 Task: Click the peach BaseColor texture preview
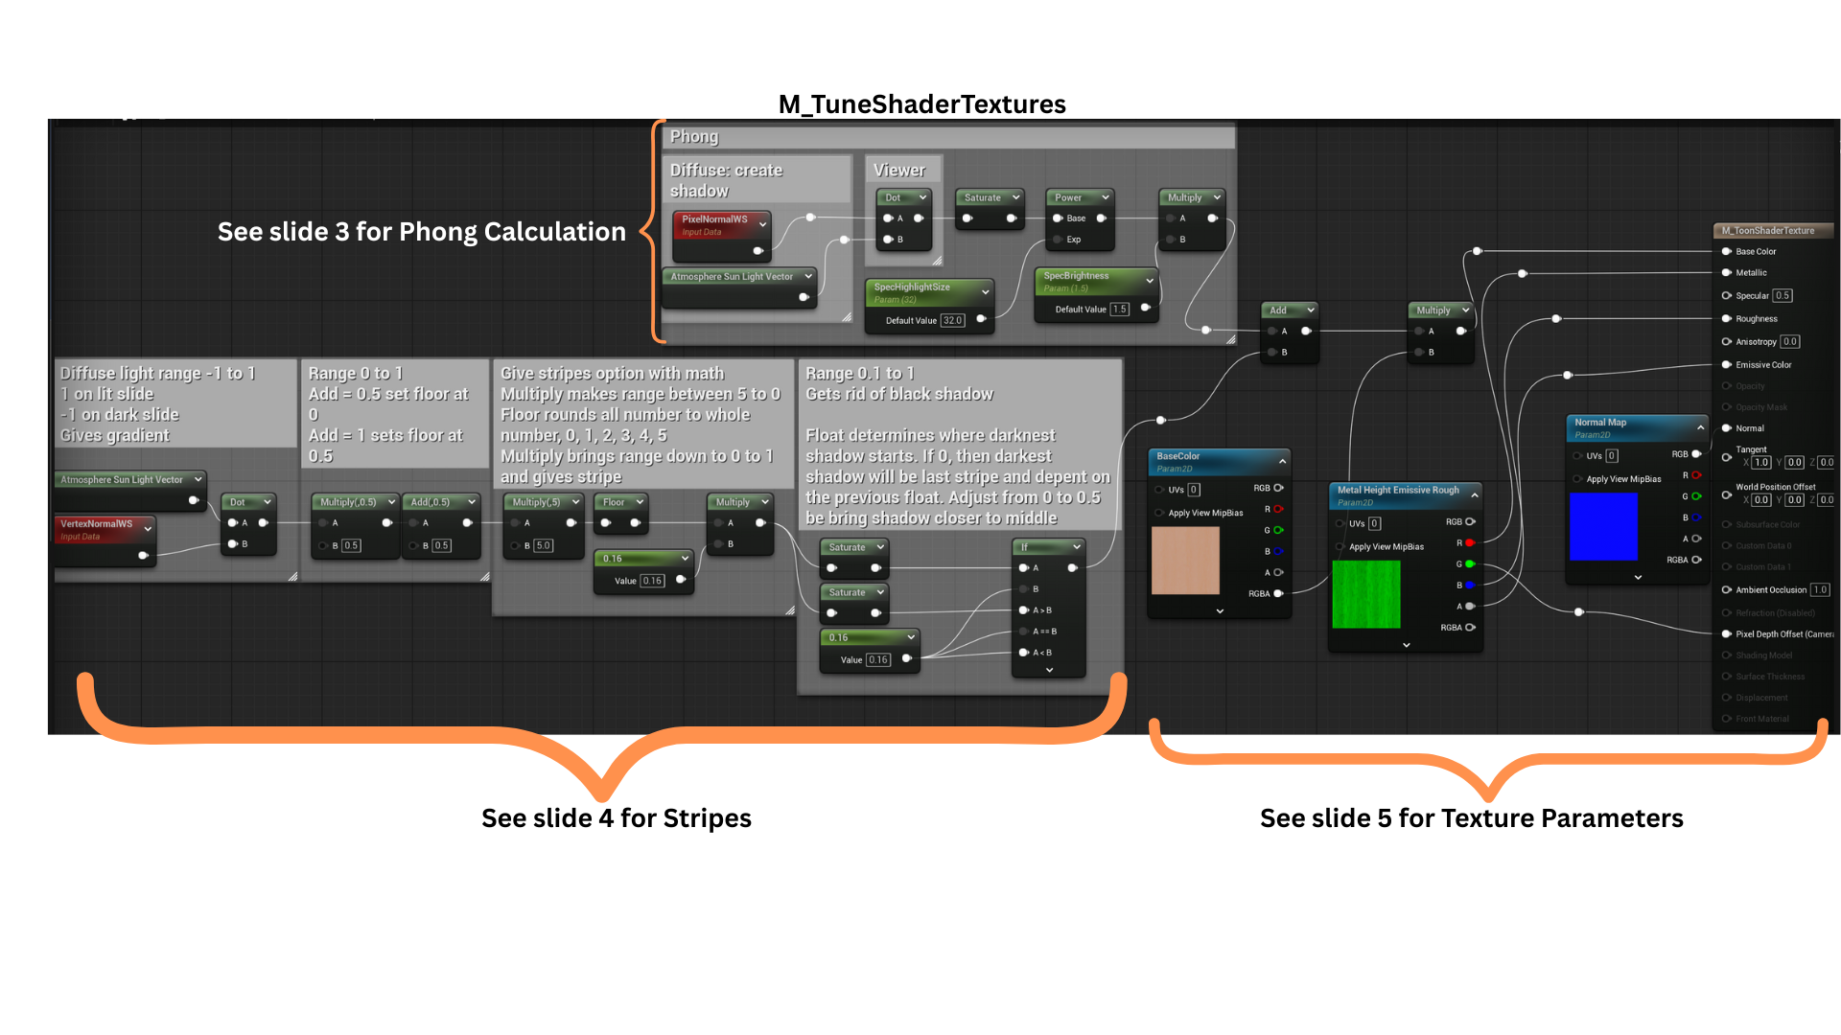pos(1185,560)
